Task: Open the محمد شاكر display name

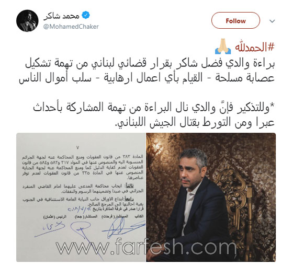Action: (62, 16)
